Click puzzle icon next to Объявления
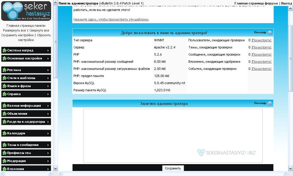The height and width of the screenshot is (176, 293). pyautogui.click(x=4, y=114)
